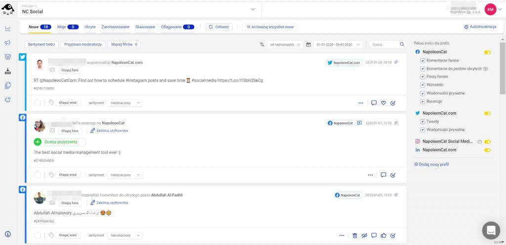Screen dimensions: 506x245
Task: Open the documents copy icon in sidebar
Action: (x=8, y=85)
